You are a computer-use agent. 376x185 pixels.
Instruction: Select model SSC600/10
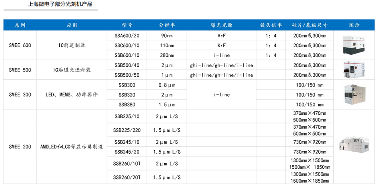tap(127, 46)
